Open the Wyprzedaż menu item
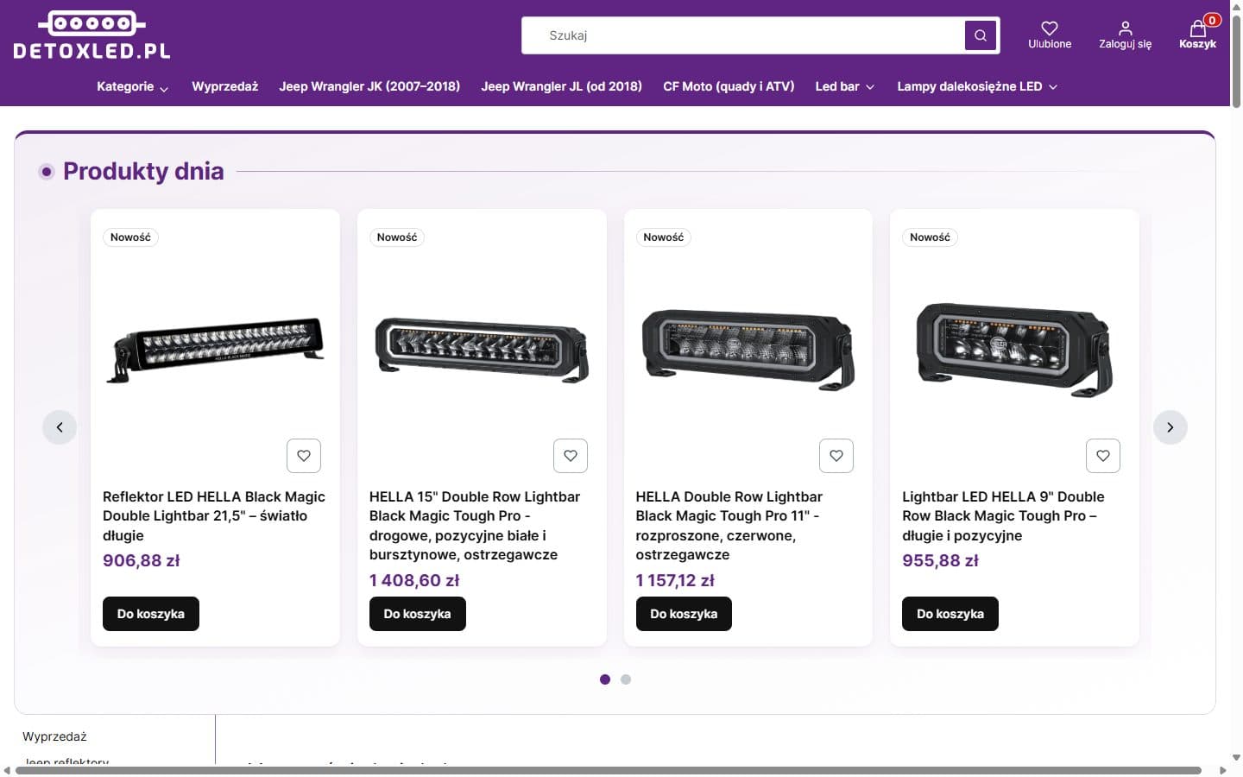The image size is (1243, 777). 225,86
